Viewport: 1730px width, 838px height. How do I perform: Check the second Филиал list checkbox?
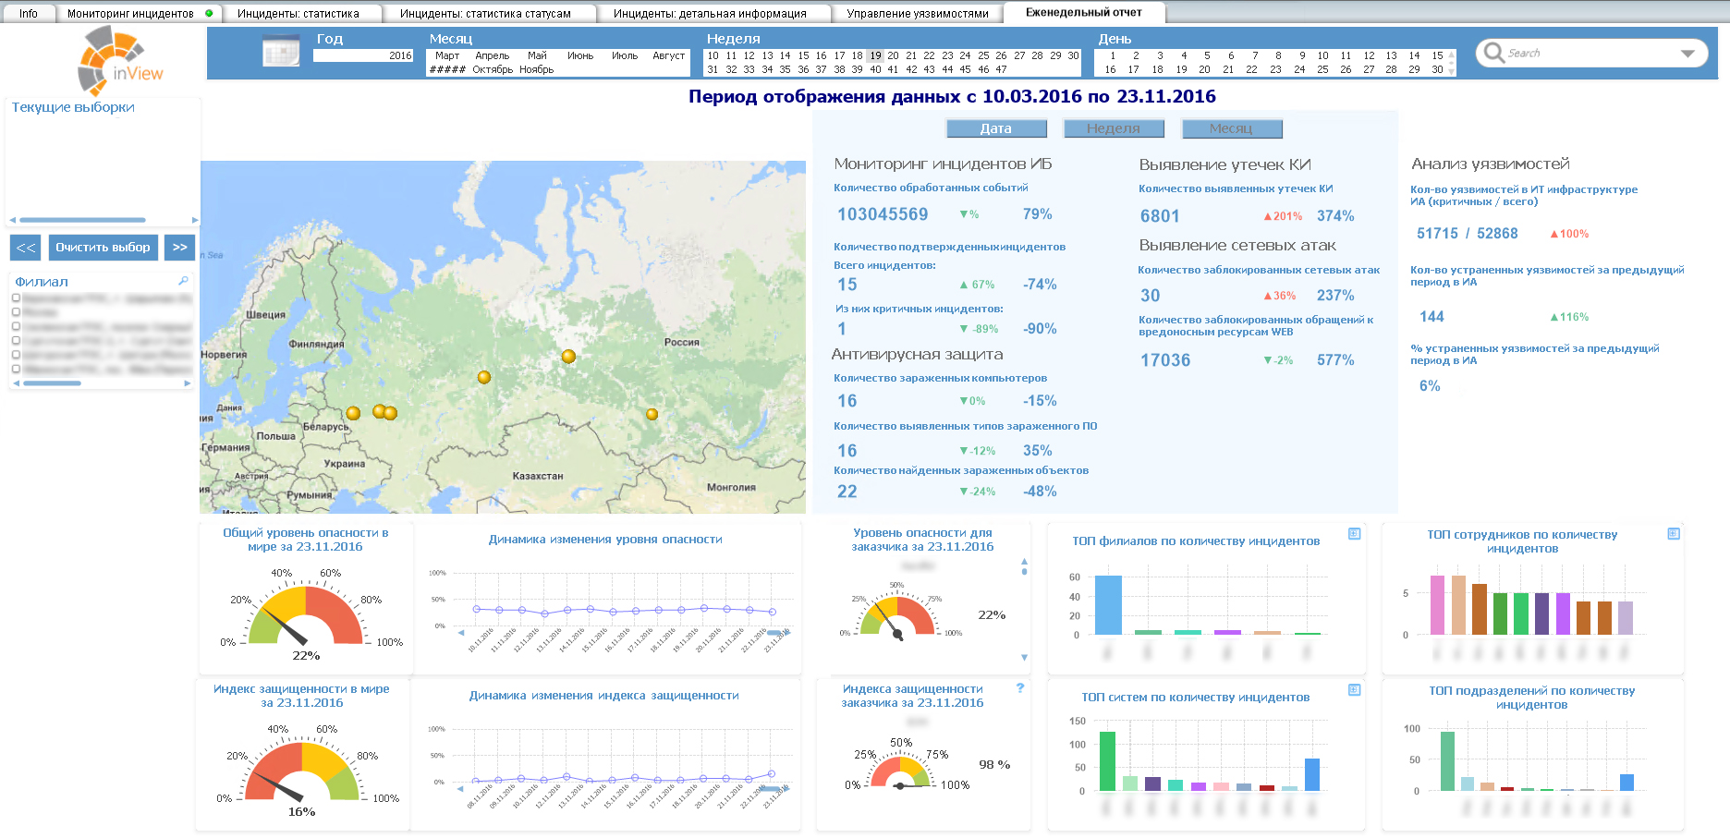(14, 313)
